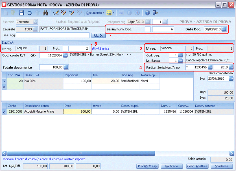Screen dimensions: 236x171
Task: Open lookup for Cod. conto C/F 11020004
Action: point(65,55)
